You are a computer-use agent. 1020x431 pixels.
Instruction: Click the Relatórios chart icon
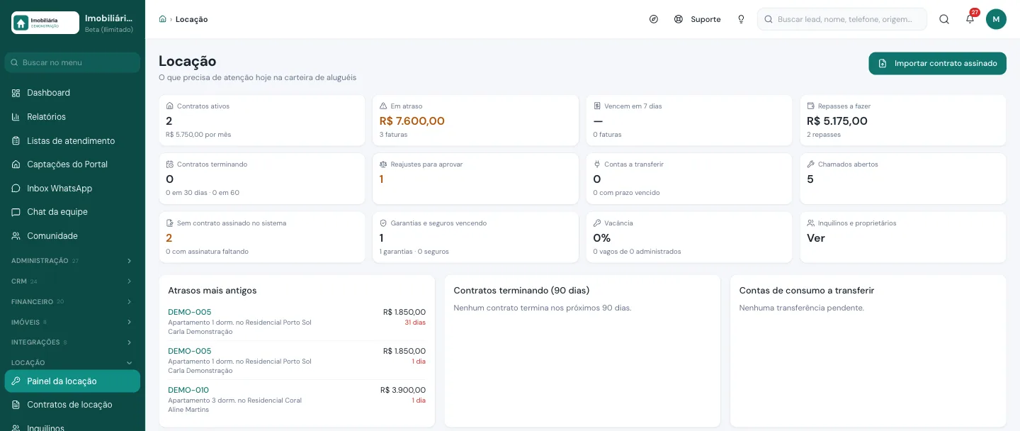pyautogui.click(x=16, y=117)
